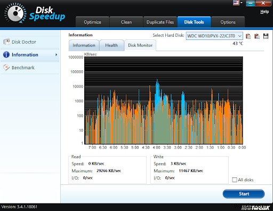Click the second clipboard icon with image
Screen dimensions: 273x211
pyautogui.click(x=257, y=36)
